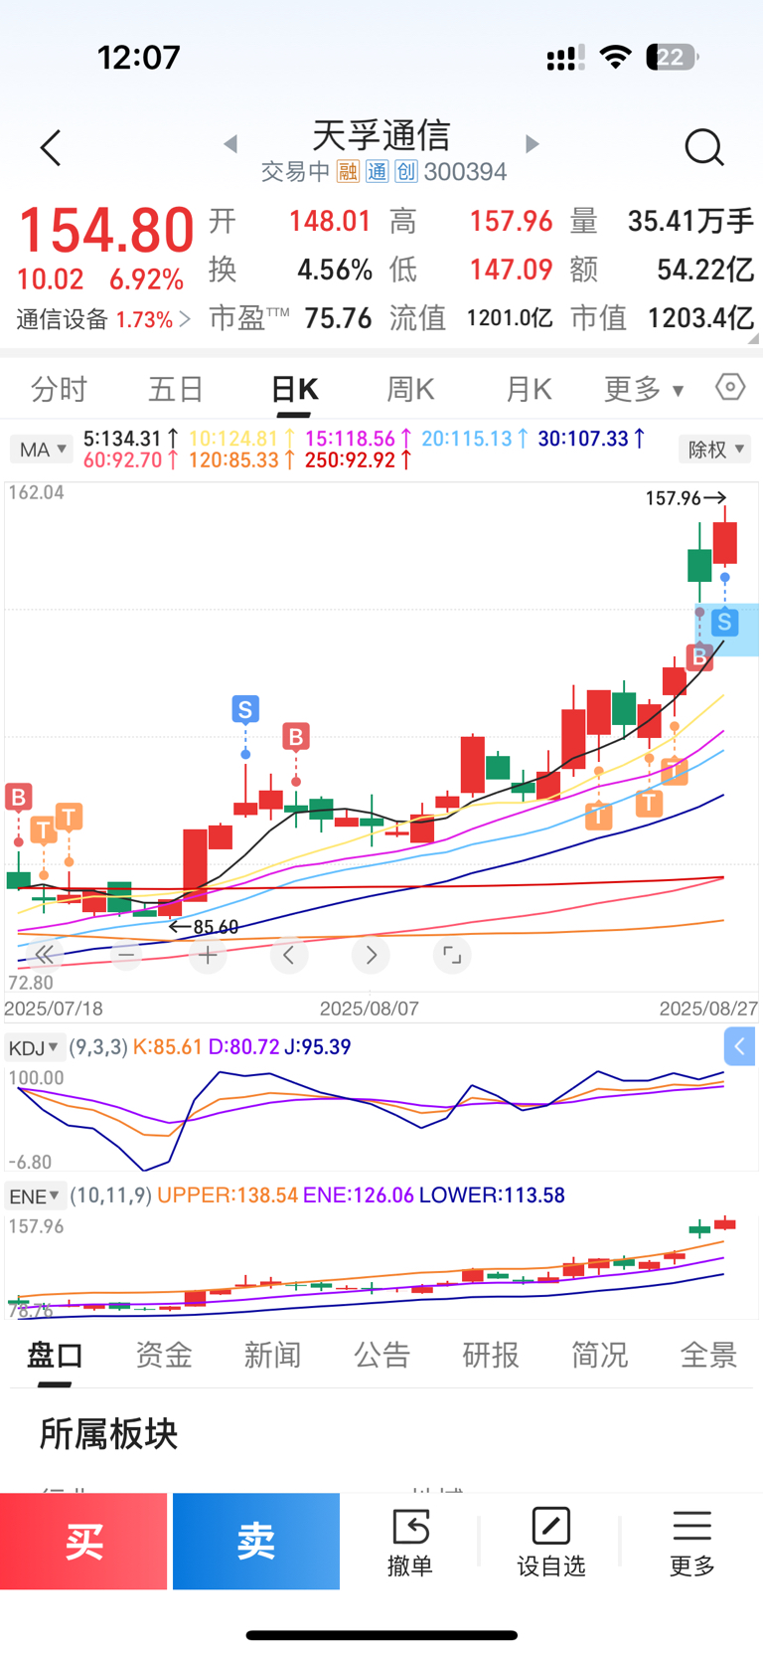Tap the 撤单 cancel order icon
Viewport: 764px width, 1656px height.
[x=410, y=1527]
